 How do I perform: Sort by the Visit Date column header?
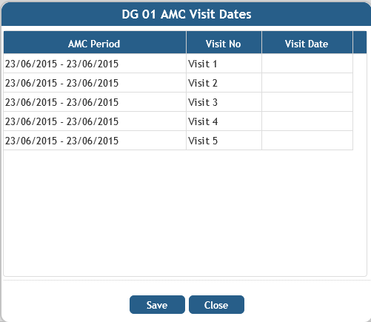[x=307, y=42]
